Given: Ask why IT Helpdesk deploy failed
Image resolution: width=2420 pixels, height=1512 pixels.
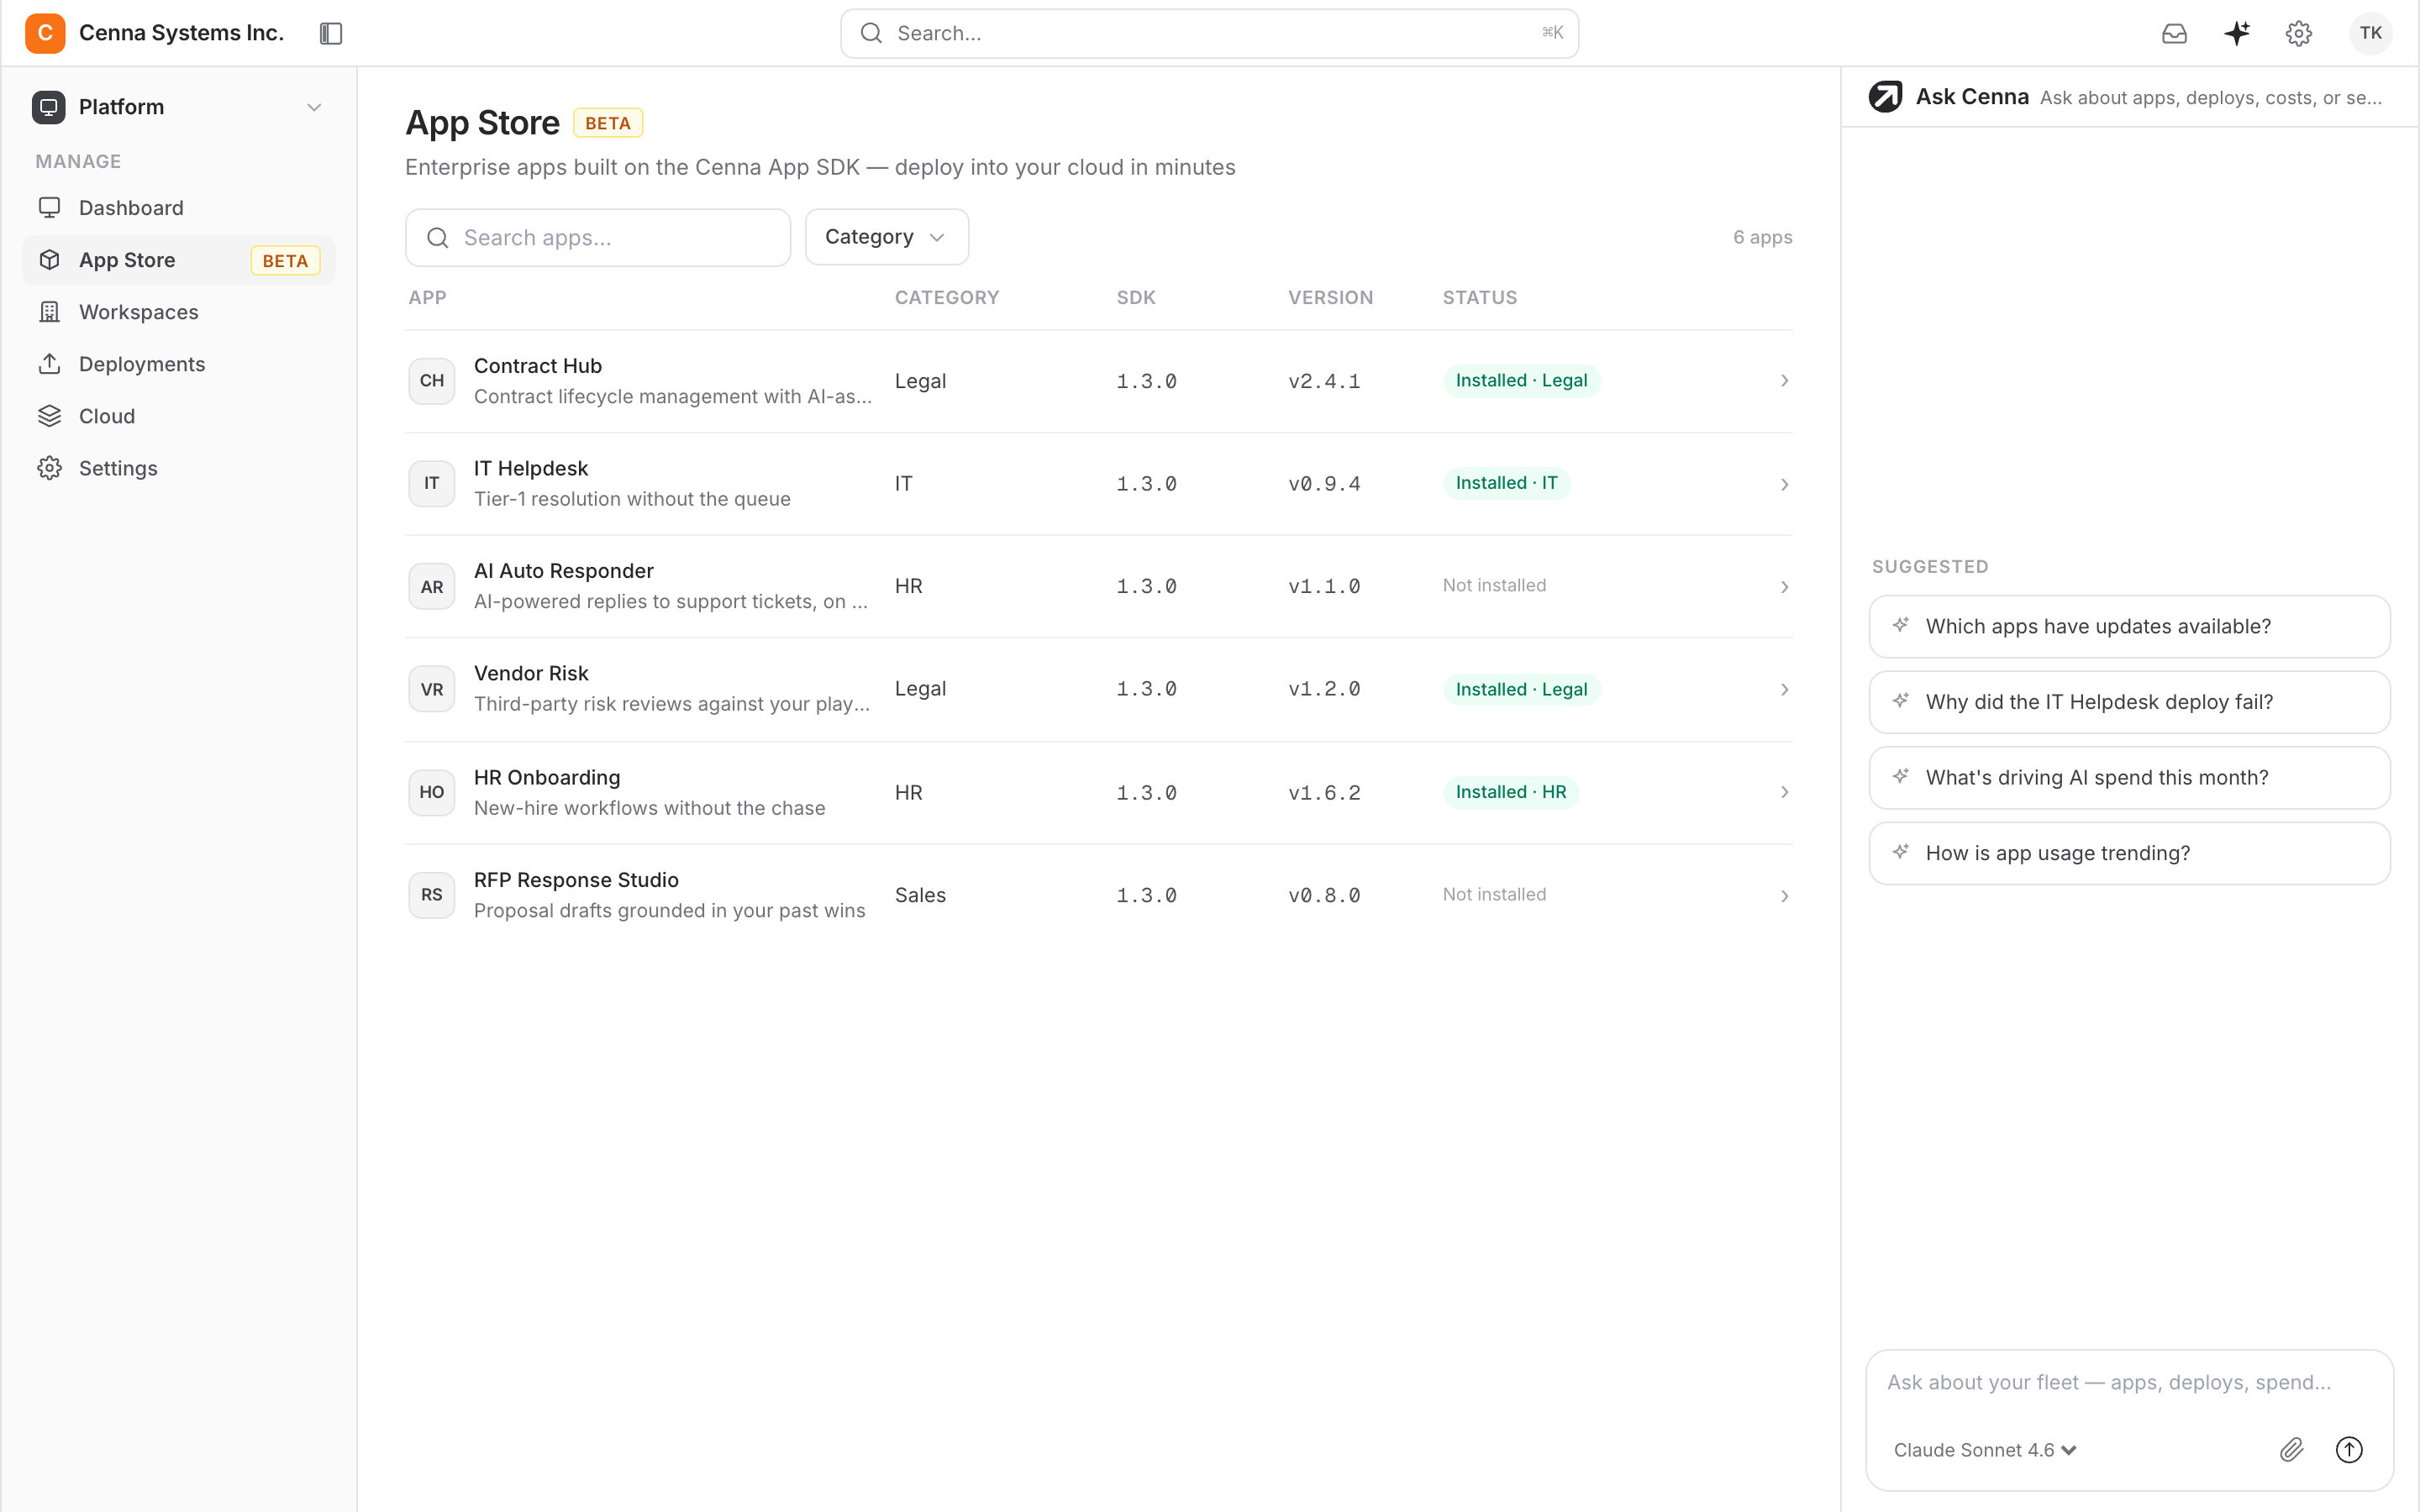Looking at the screenshot, I should point(2129,702).
